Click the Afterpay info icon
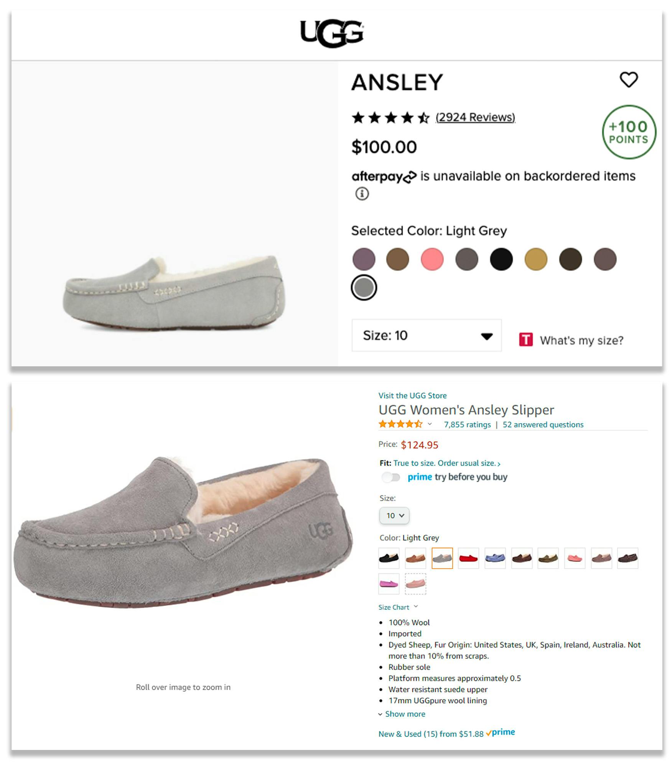Screen dimensions: 672x768 362,194
